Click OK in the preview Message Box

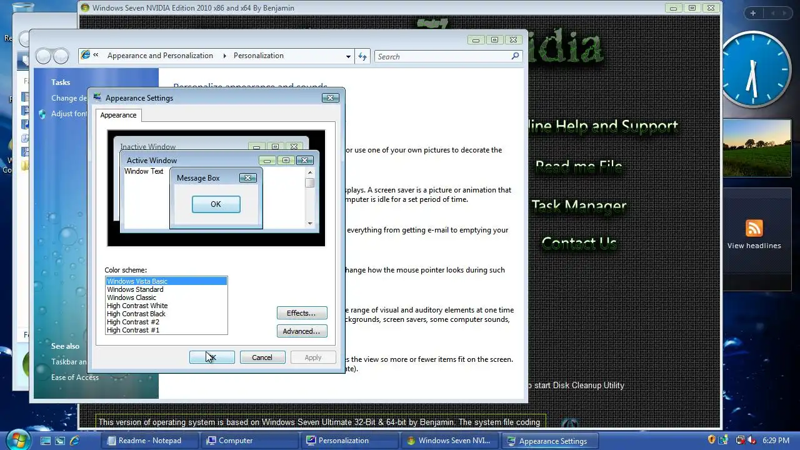coord(216,204)
